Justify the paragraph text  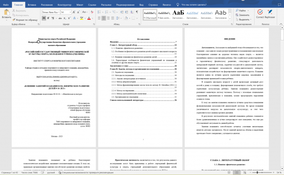point(113,18)
